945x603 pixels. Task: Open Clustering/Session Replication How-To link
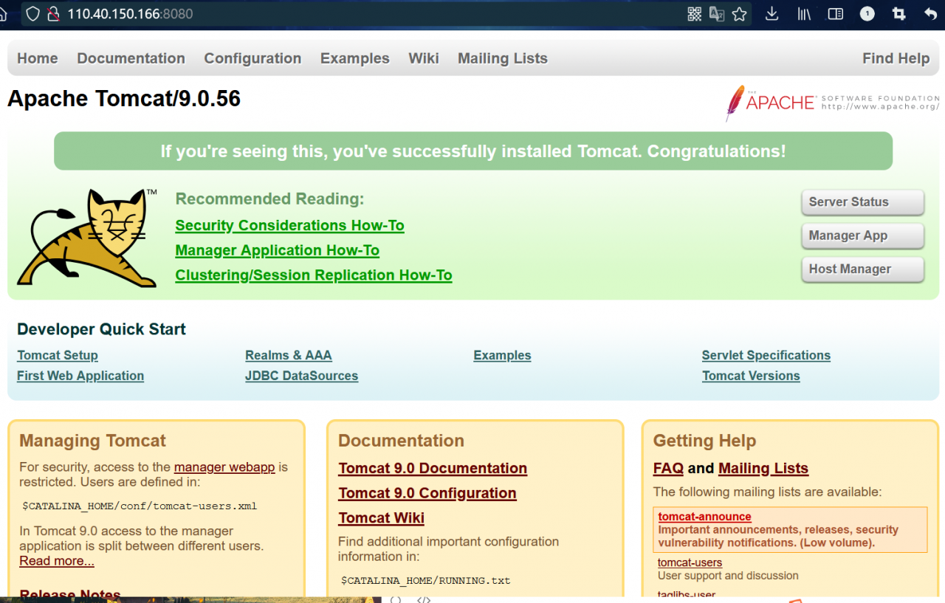point(314,275)
